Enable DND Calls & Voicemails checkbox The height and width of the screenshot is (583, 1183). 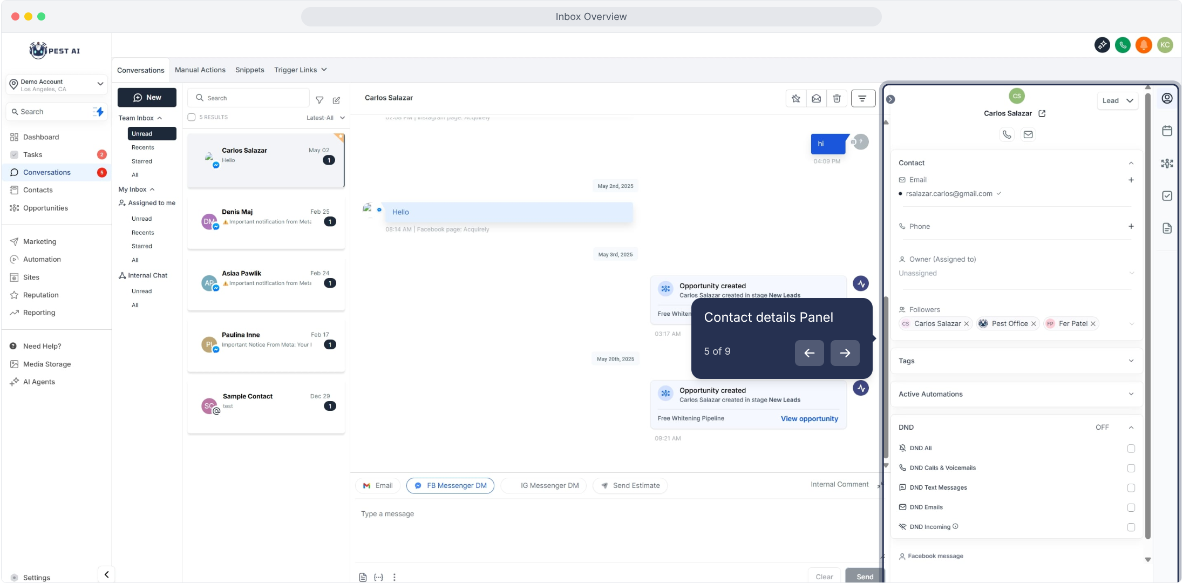(x=1131, y=468)
